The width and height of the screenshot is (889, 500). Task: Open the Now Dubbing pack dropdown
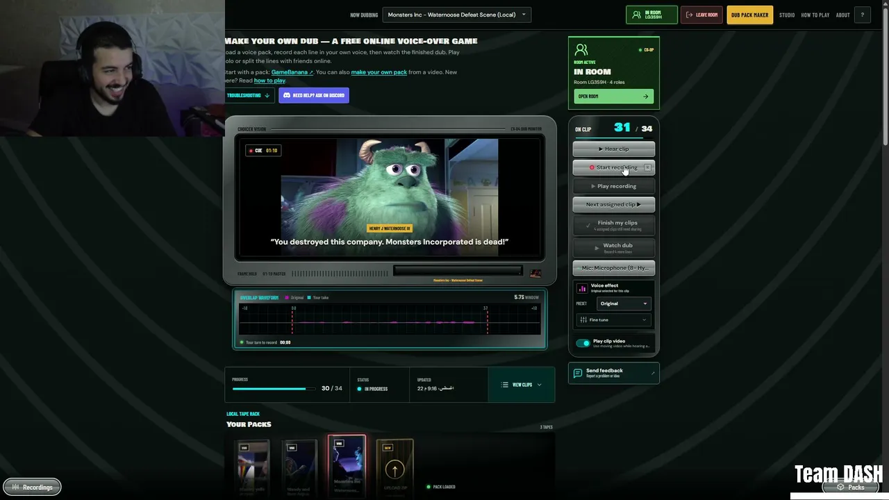click(x=458, y=15)
